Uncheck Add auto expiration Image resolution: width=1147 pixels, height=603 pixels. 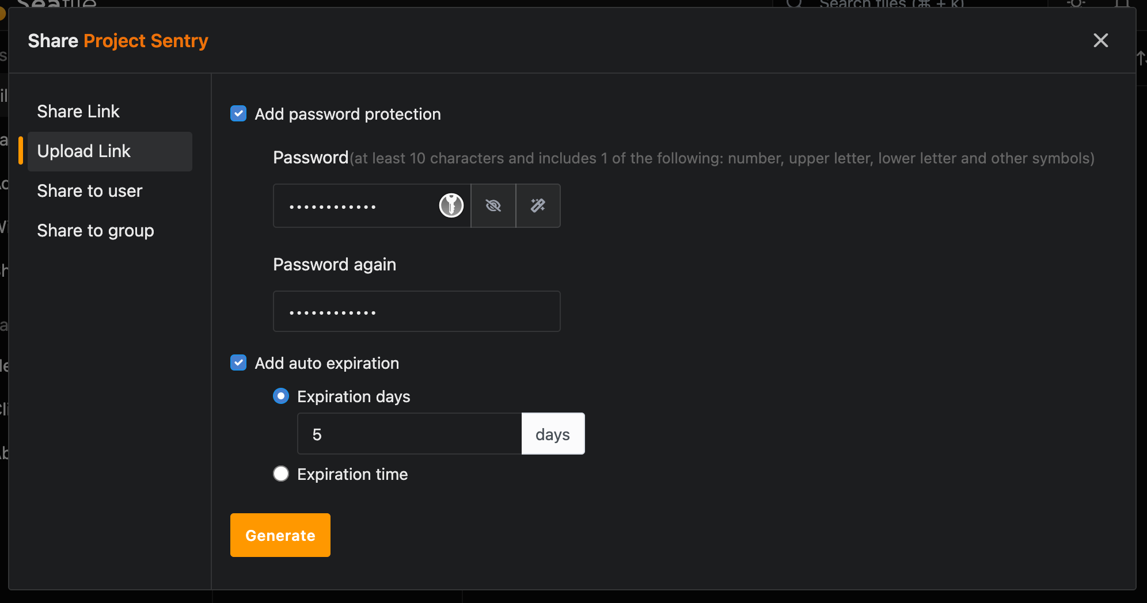238,362
